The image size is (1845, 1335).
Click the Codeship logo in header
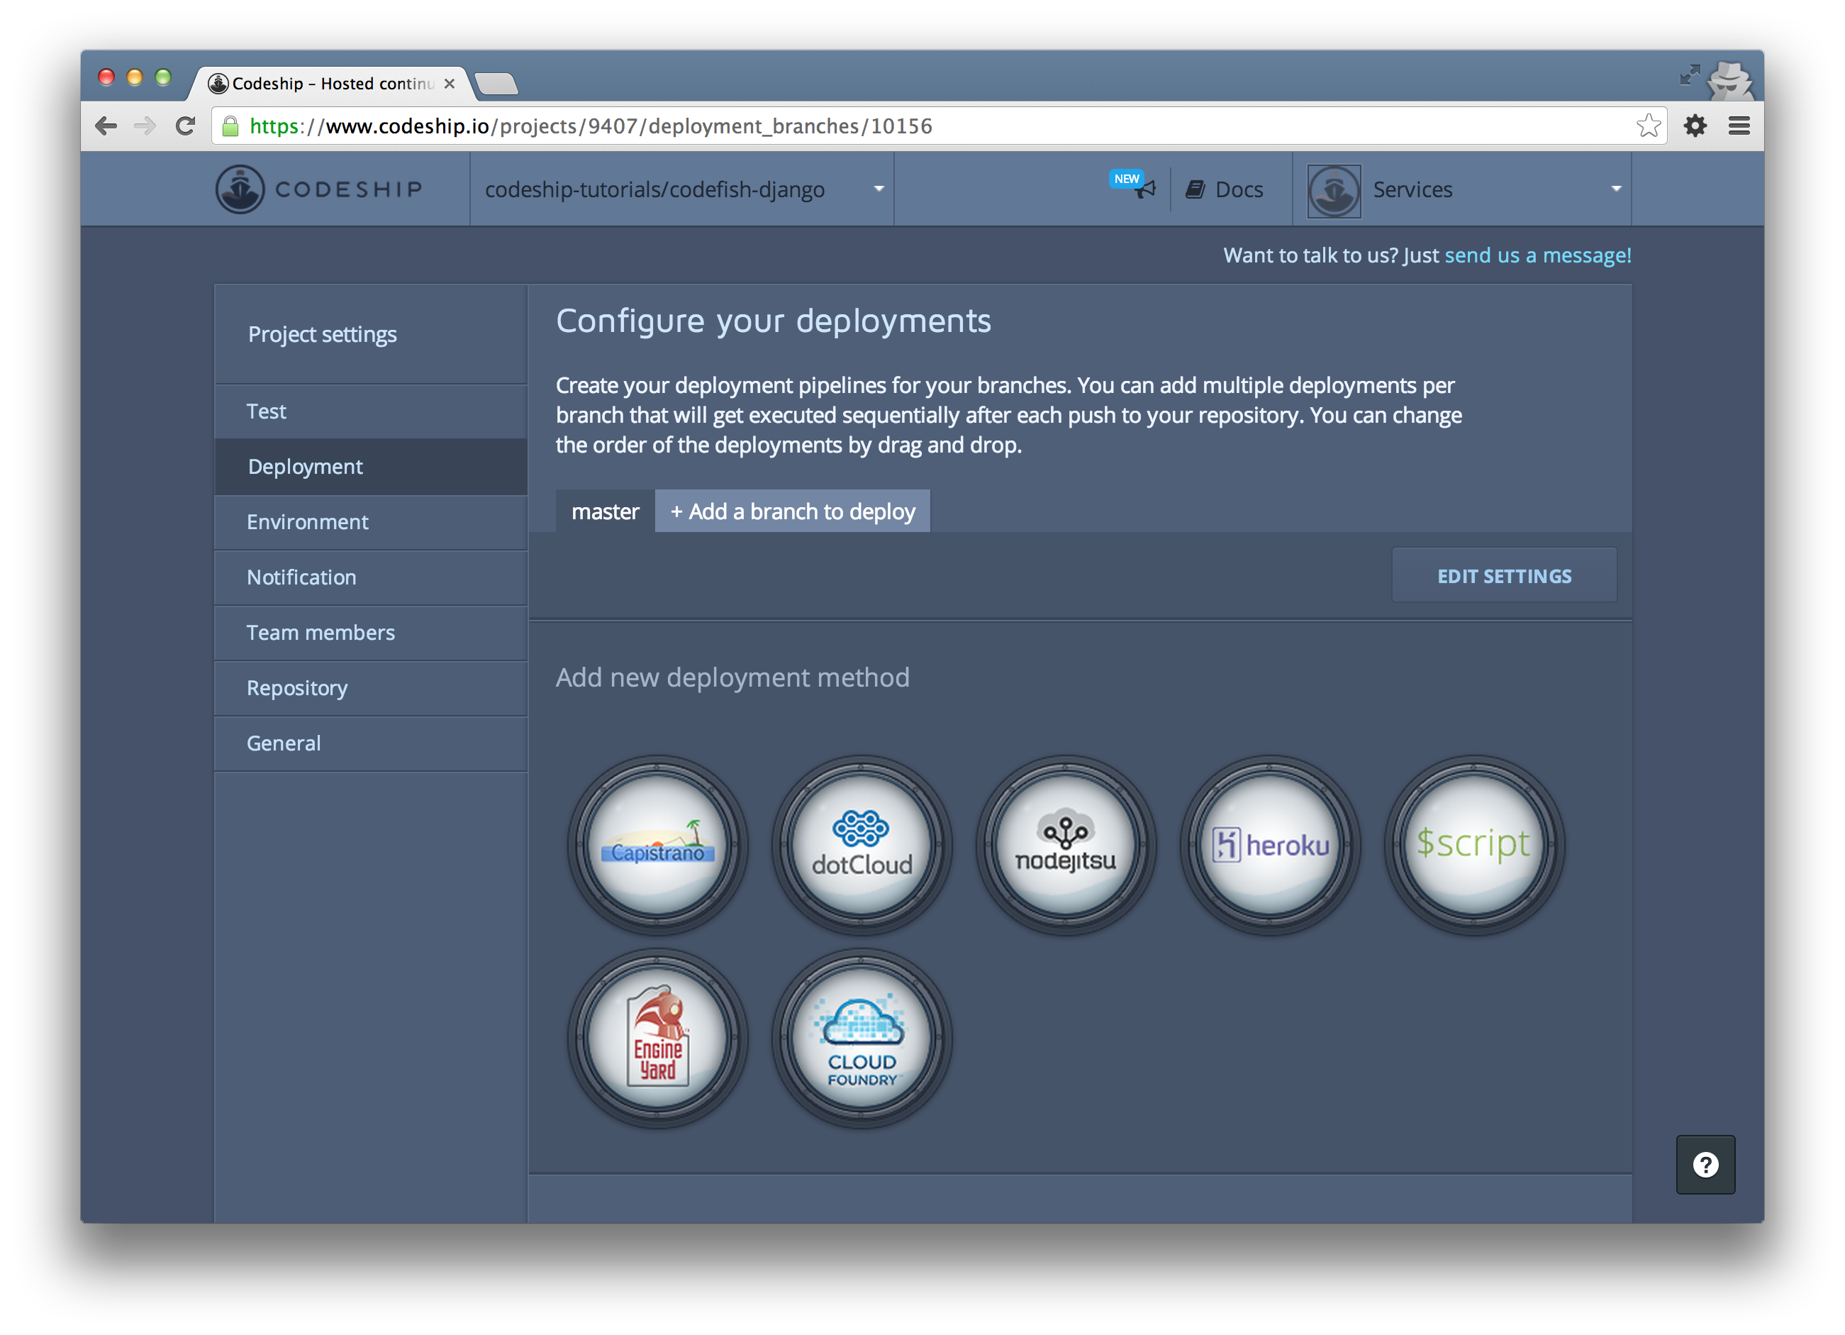tap(320, 189)
